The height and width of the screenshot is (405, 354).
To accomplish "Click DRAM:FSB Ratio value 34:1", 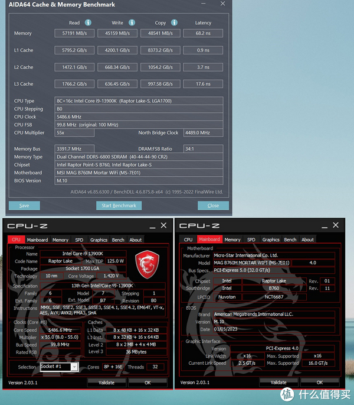I will (x=203, y=149).
